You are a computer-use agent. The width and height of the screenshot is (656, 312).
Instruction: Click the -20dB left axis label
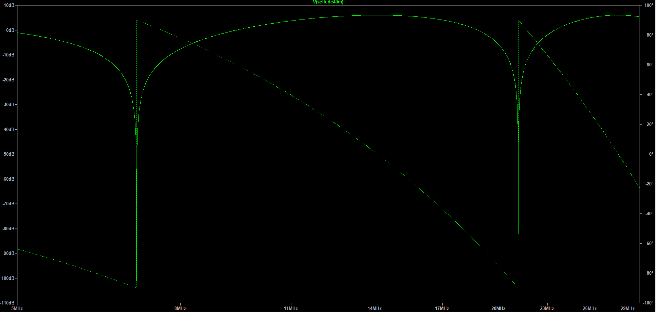click(x=9, y=80)
